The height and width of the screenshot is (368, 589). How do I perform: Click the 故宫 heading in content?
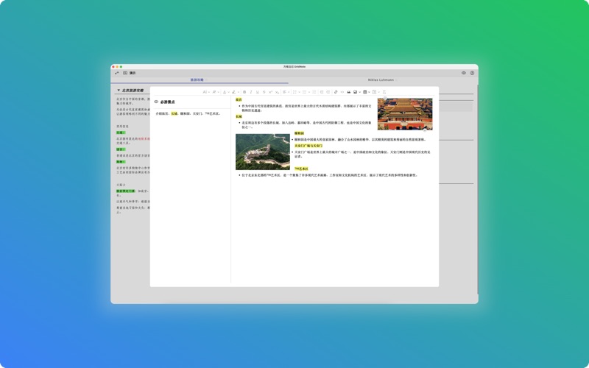pyautogui.click(x=239, y=99)
